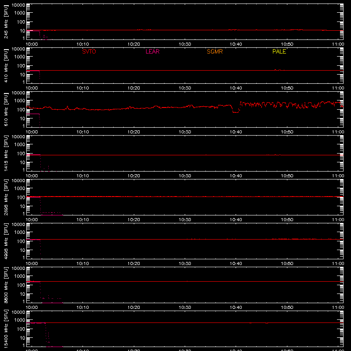Click 10:30 tick label under 1415 MHz plot

[185, 176]
